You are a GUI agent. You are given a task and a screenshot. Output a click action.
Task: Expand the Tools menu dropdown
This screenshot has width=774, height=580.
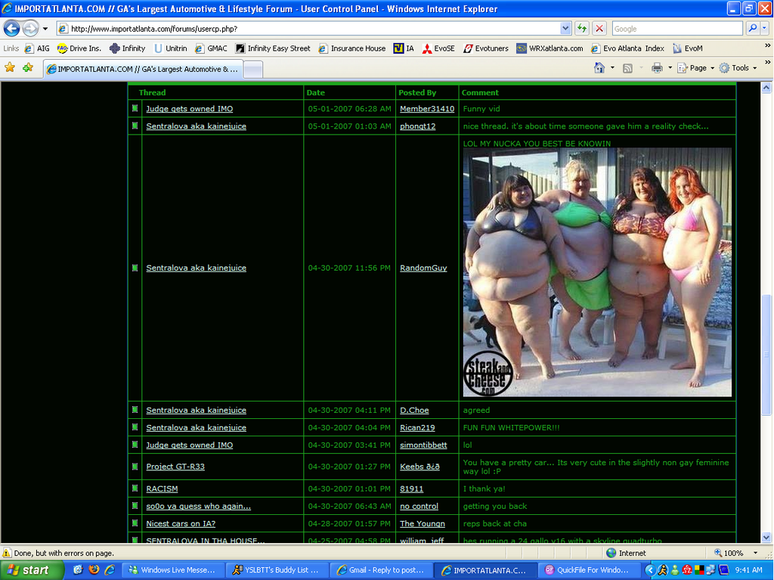pos(739,68)
